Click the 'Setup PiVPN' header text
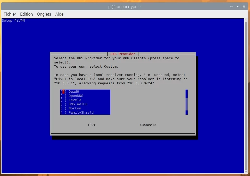Screen dimensions: 250x176 pos(13,21)
